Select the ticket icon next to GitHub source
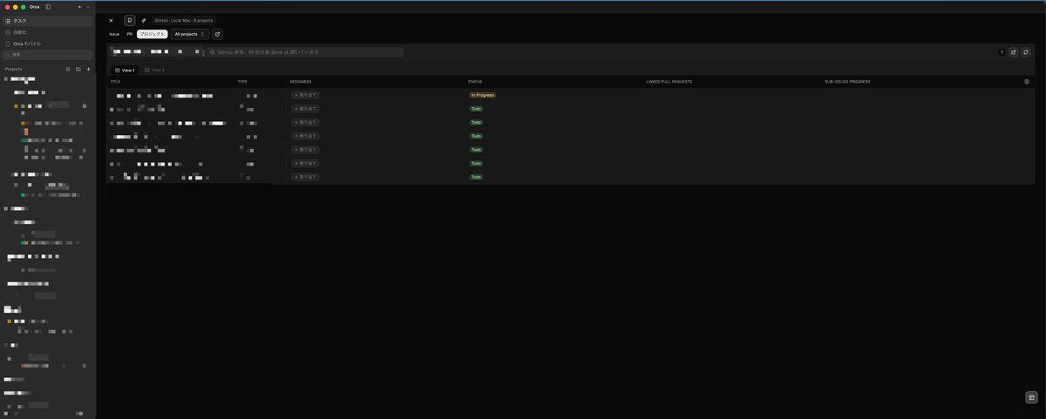This screenshot has width=1046, height=419. 144,20
